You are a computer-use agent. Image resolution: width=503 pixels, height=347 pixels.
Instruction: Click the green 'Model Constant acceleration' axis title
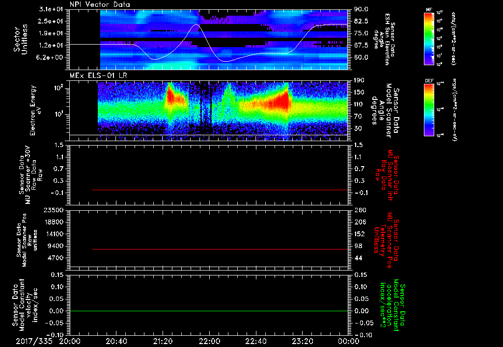(392, 306)
